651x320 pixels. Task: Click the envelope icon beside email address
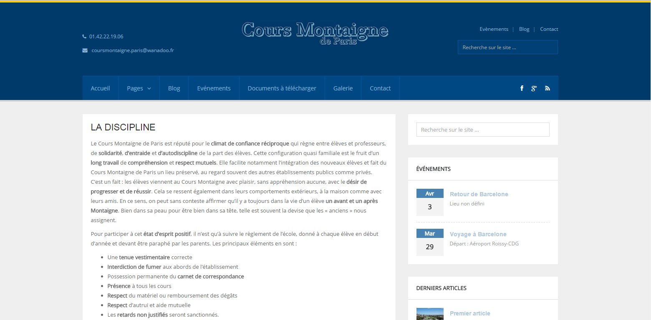point(85,50)
